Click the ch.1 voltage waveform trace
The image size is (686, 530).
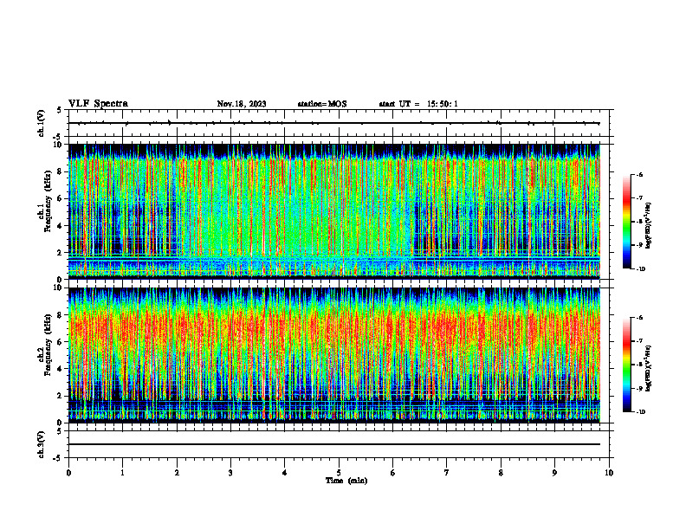pos(333,123)
